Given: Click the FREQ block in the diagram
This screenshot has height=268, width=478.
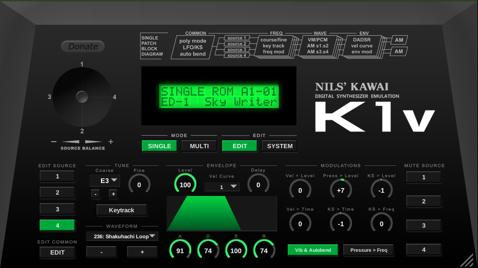Looking at the screenshot, I should tap(274, 46).
